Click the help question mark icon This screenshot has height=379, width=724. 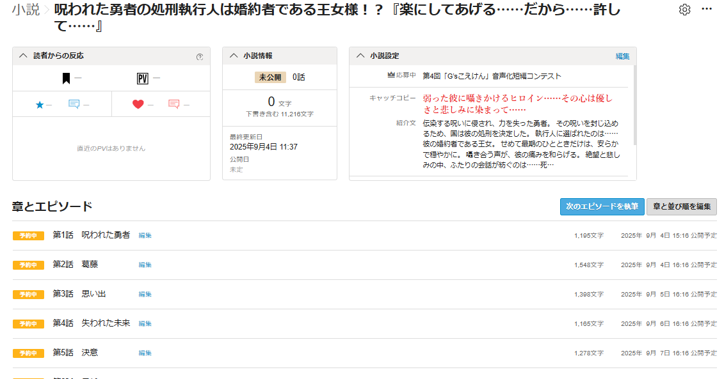(x=200, y=57)
